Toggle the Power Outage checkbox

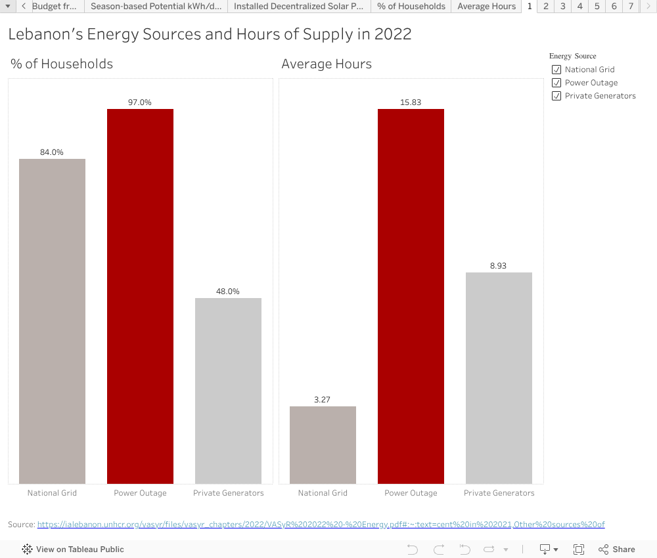pos(556,83)
